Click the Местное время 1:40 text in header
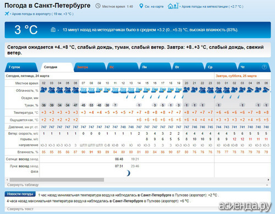Image resolution: width=275 pixels, height=214 pixels. pos(118,7)
